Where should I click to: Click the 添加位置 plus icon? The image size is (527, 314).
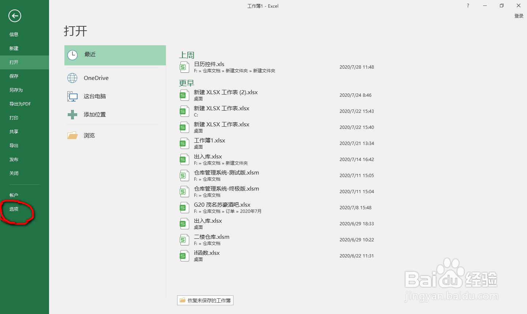(72, 115)
